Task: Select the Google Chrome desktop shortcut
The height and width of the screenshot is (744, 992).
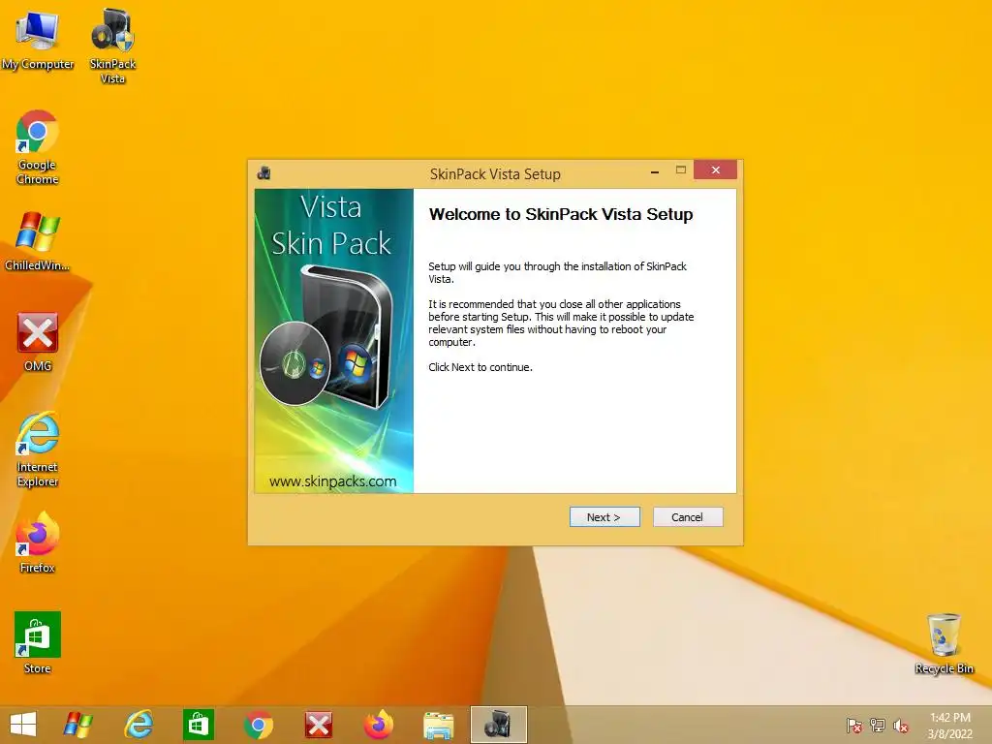Action: click(38, 147)
